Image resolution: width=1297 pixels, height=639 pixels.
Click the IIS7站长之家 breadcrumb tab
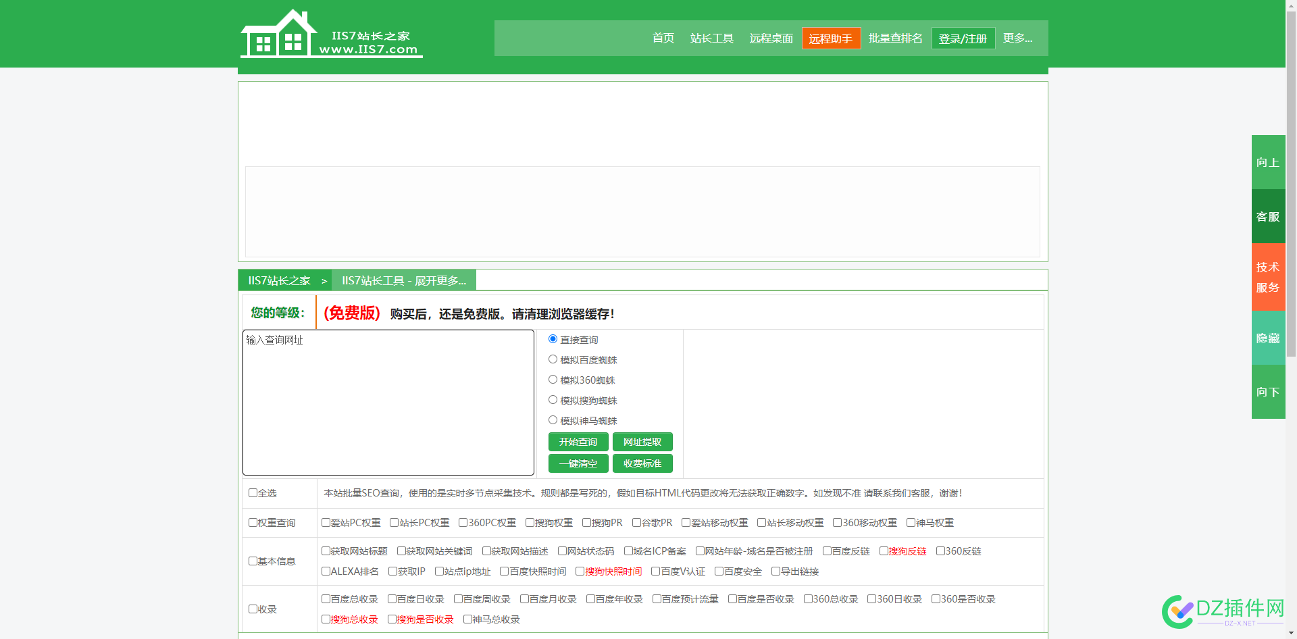pos(279,280)
